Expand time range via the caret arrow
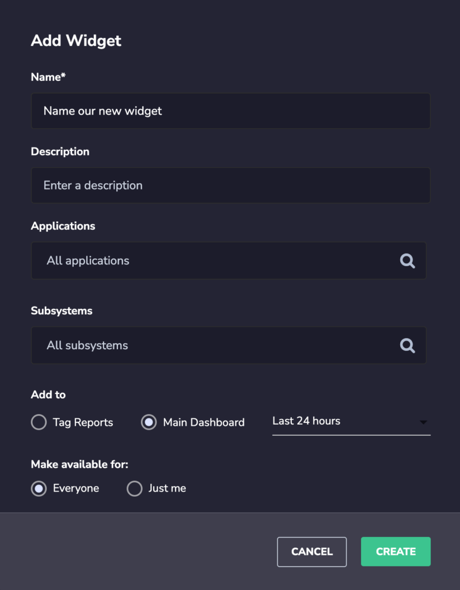Viewport: 460px width, 590px height. click(x=424, y=422)
